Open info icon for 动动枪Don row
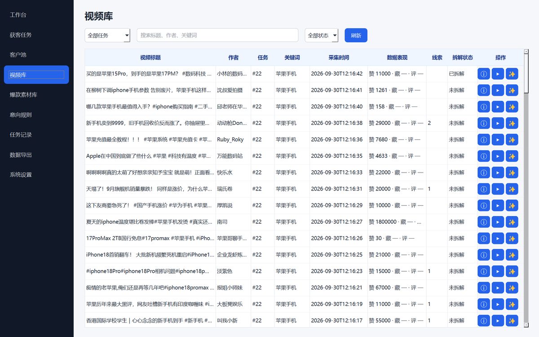The image size is (539, 337). point(483,123)
